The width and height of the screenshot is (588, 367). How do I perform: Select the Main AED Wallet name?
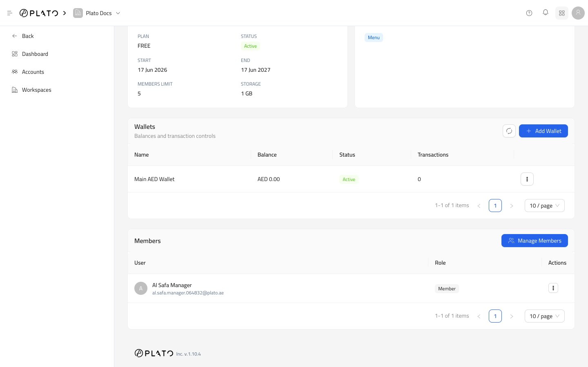pyautogui.click(x=154, y=179)
